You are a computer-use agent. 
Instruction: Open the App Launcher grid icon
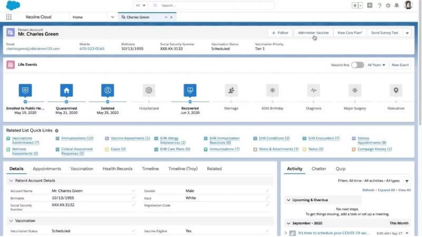pyautogui.click(x=9, y=17)
